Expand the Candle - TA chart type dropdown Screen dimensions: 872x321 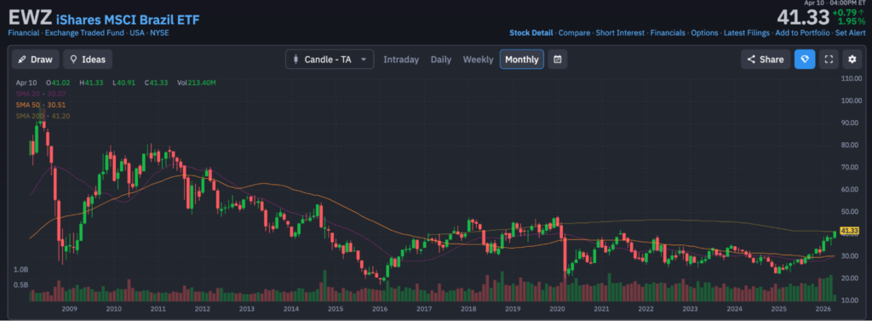point(330,60)
